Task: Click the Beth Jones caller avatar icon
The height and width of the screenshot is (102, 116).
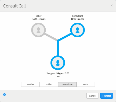Action: click(38, 30)
